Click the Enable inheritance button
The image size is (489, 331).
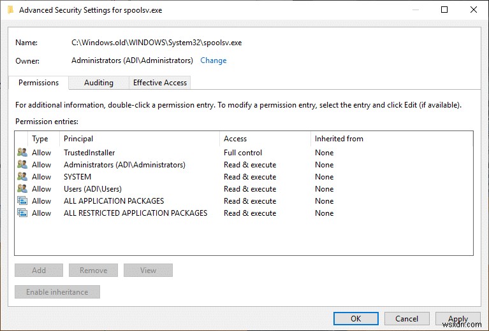point(57,292)
